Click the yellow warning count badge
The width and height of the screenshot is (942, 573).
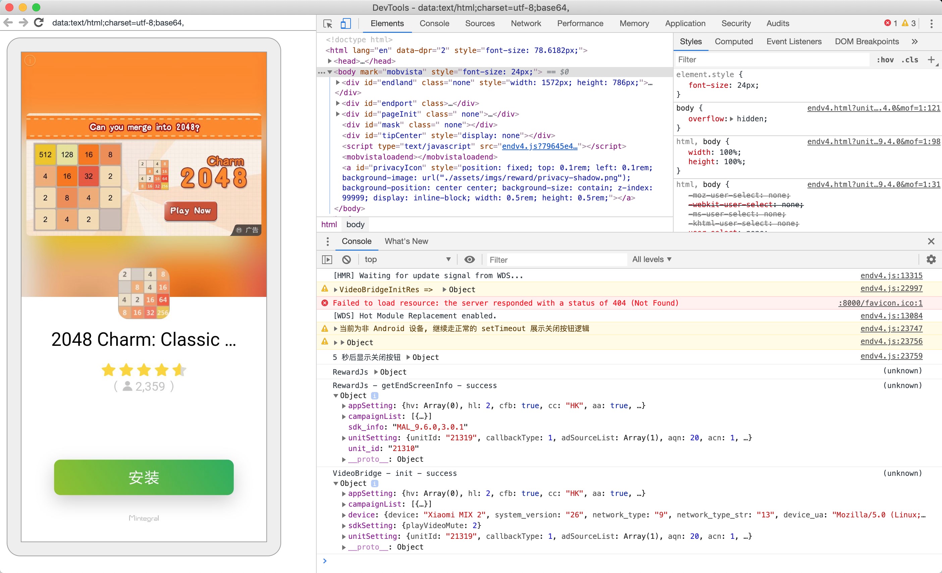pos(908,23)
